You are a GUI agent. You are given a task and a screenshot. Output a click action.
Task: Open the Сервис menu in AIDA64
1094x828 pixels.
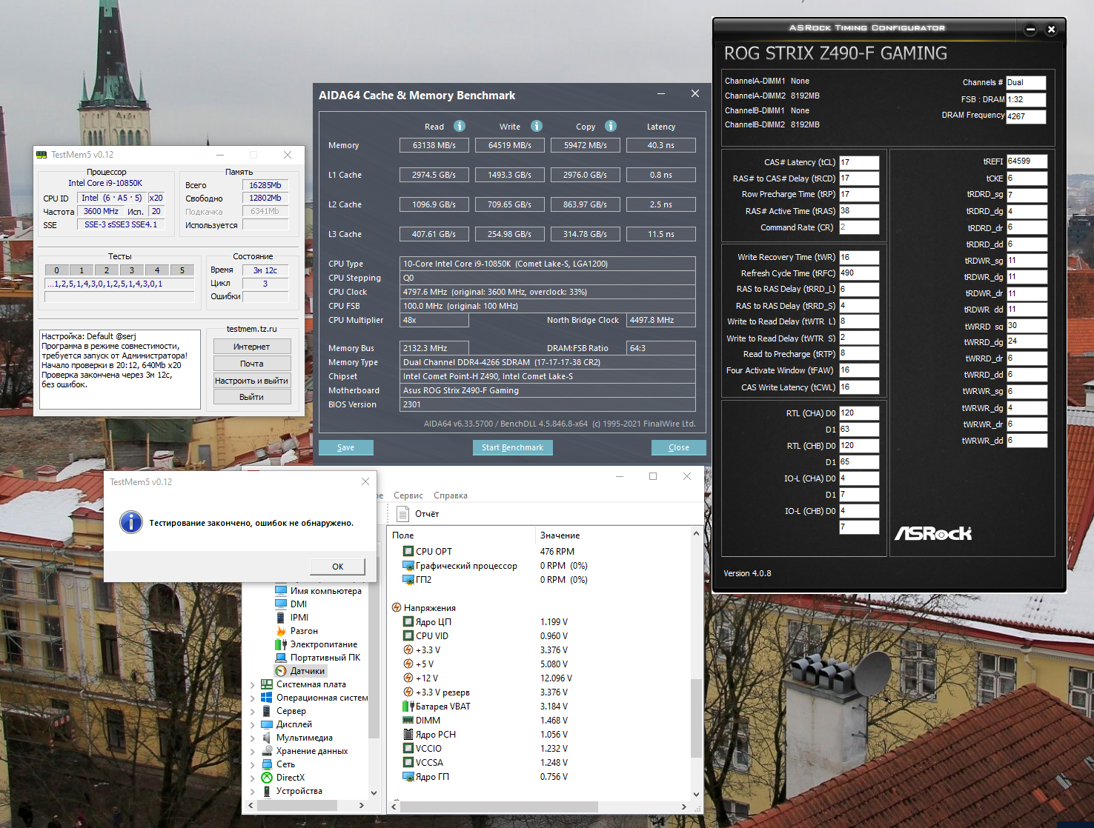pos(408,495)
